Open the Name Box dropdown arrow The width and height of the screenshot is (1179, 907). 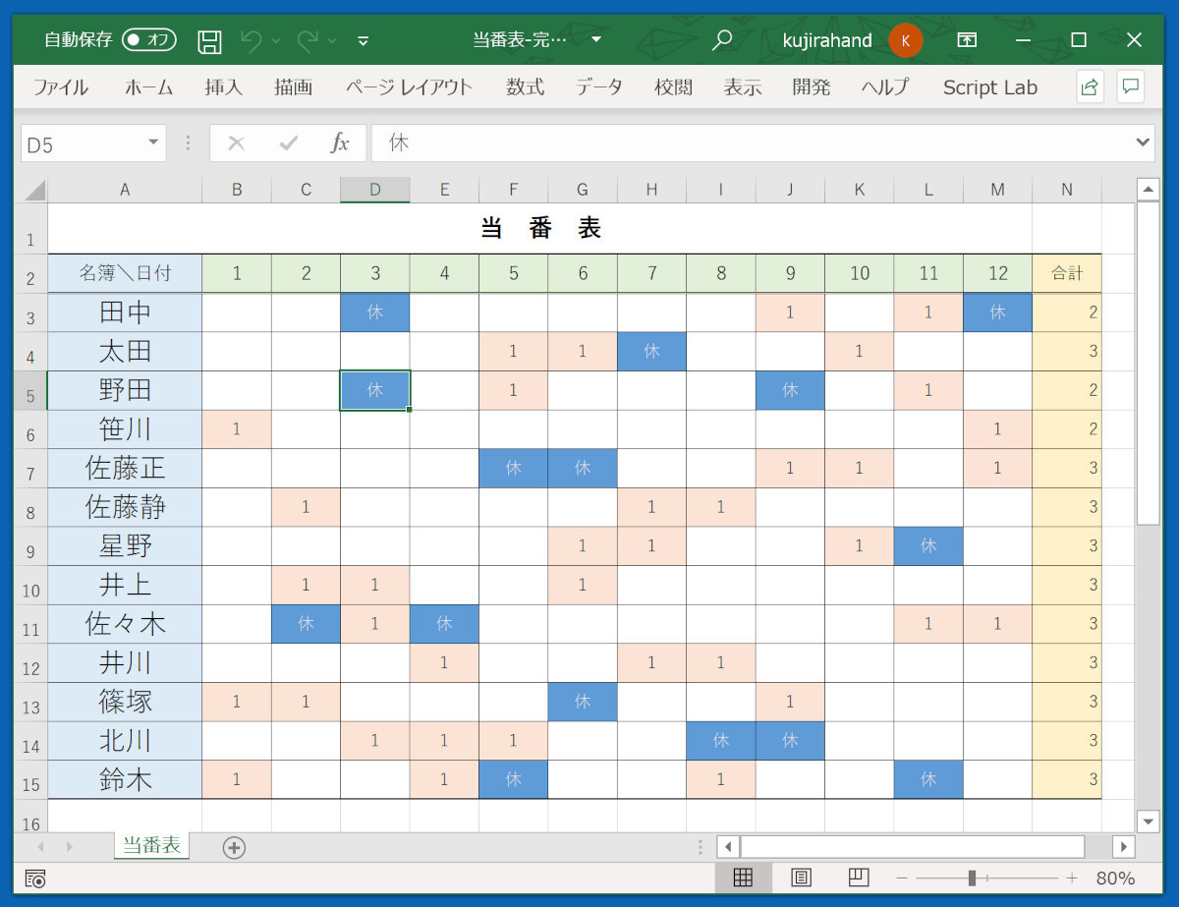pos(153,143)
